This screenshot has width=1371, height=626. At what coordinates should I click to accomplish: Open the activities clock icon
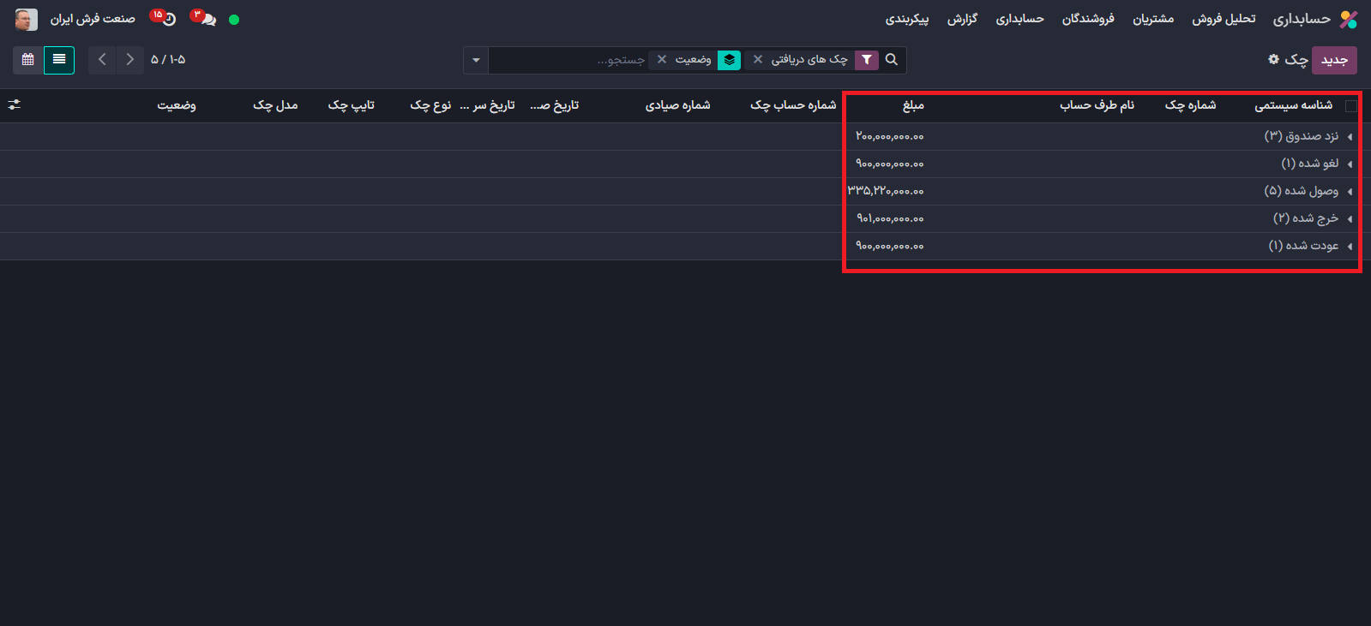168,19
